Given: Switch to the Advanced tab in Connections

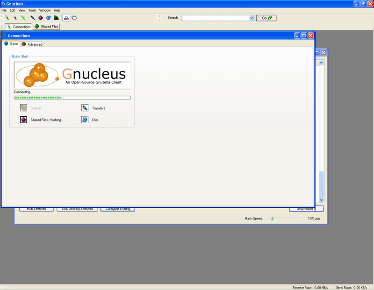Looking at the screenshot, I should pos(32,44).
